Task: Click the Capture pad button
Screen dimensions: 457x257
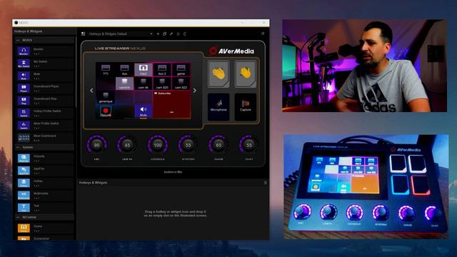Action: coord(246,106)
